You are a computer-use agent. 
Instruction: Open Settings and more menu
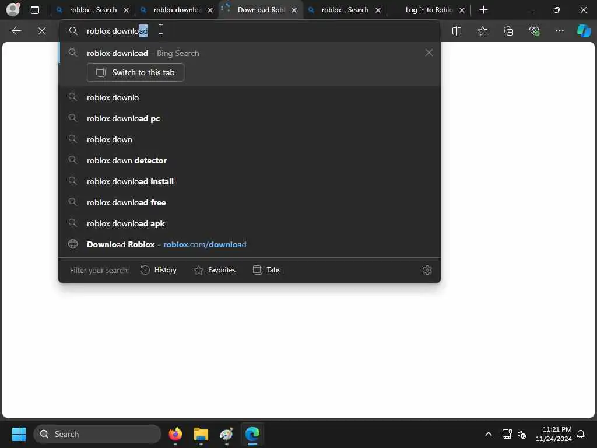click(559, 31)
